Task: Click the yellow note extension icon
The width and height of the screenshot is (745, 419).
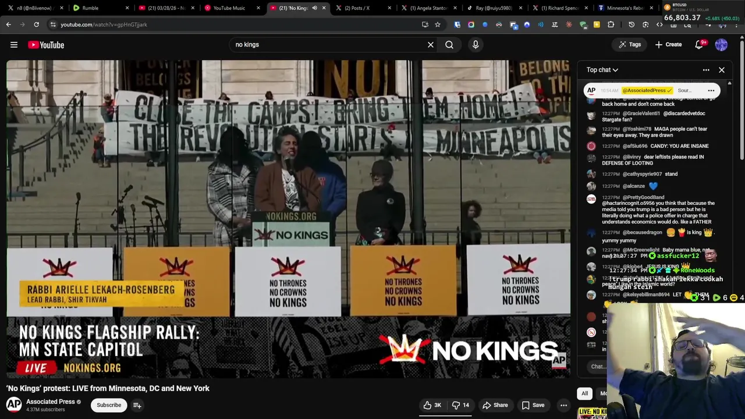Action: (x=597, y=24)
